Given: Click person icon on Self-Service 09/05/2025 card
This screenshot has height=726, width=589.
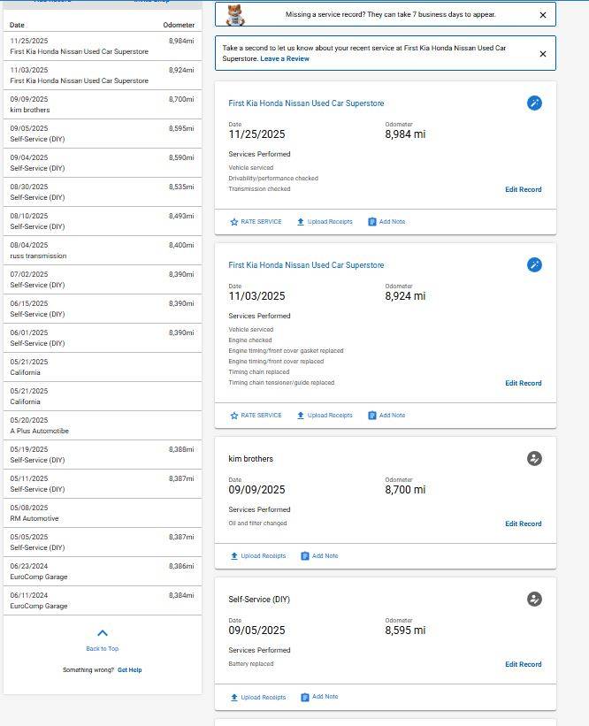Looking at the screenshot, I should tap(533, 600).
